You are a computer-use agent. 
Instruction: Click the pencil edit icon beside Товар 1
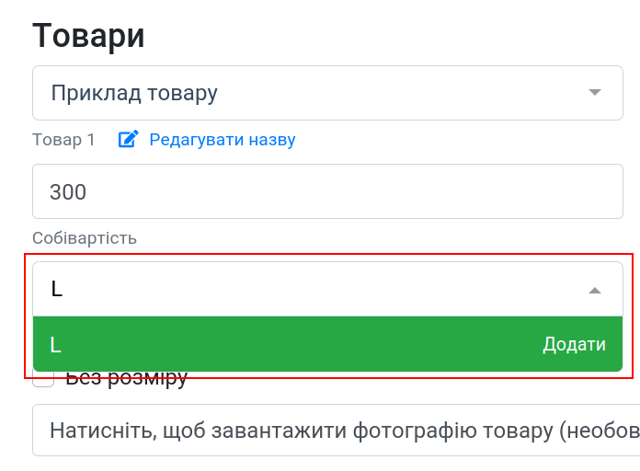point(128,139)
